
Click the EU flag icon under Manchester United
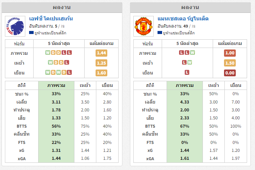[x=160, y=33]
